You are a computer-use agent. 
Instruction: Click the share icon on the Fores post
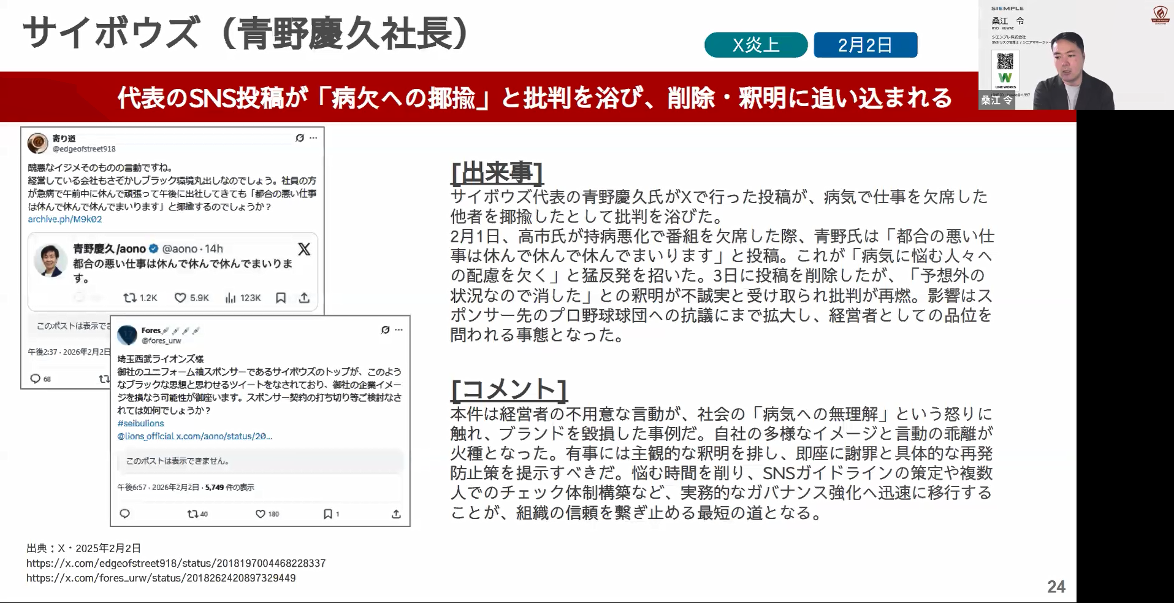pyautogui.click(x=396, y=514)
